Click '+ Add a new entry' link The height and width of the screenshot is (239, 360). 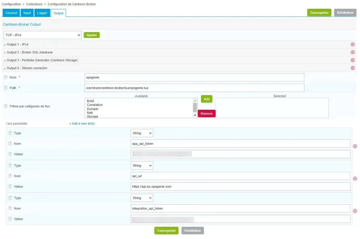[x=82, y=123]
